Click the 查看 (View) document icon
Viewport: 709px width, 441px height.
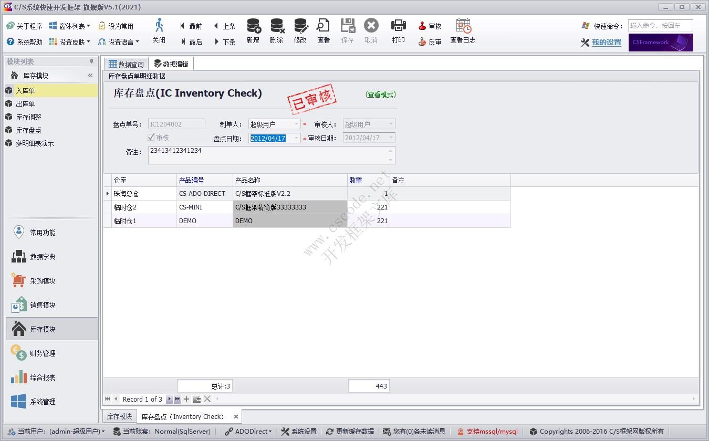324,26
